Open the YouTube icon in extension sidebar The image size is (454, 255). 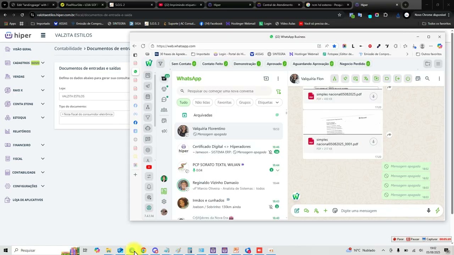point(149,167)
